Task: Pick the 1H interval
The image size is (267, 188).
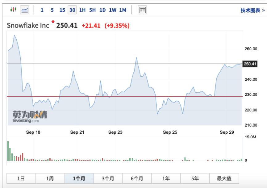Action: click(x=82, y=10)
